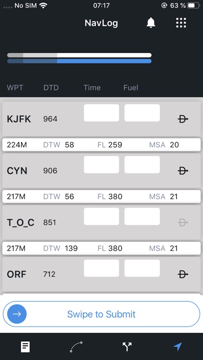Select the 224M DTW 58 leg row
The image size is (203, 360).
click(x=101, y=145)
